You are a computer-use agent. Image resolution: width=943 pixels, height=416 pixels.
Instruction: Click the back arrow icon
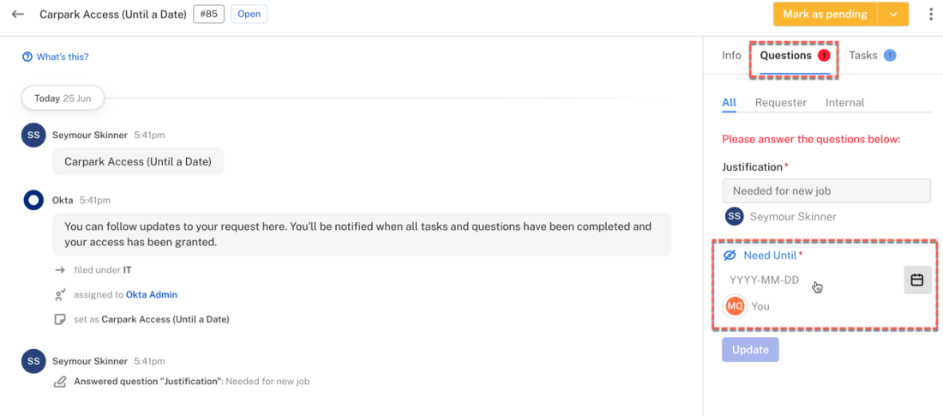(18, 14)
